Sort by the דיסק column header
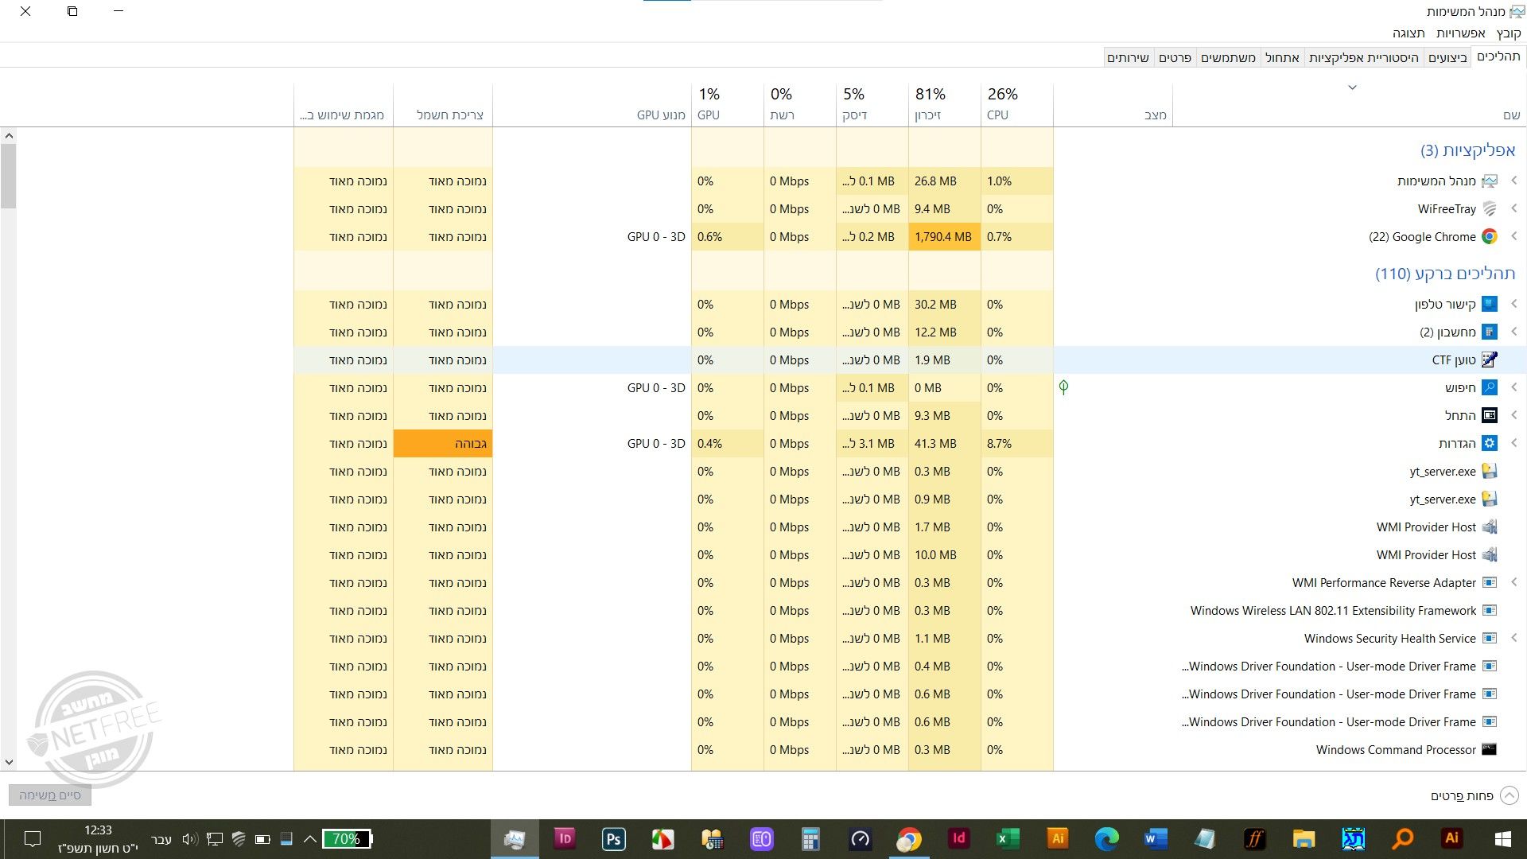The height and width of the screenshot is (859, 1527). coord(872,104)
